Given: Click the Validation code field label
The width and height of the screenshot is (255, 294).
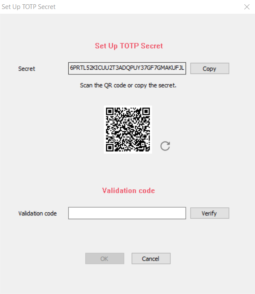Looking at the screenshot, I should point(38,213).
